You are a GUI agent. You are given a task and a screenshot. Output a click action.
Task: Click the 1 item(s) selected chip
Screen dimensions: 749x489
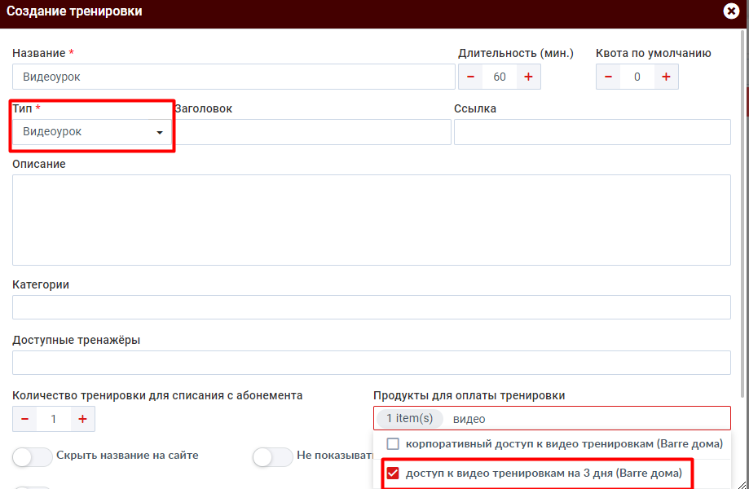pyautogui.click(x=409, y=419)
